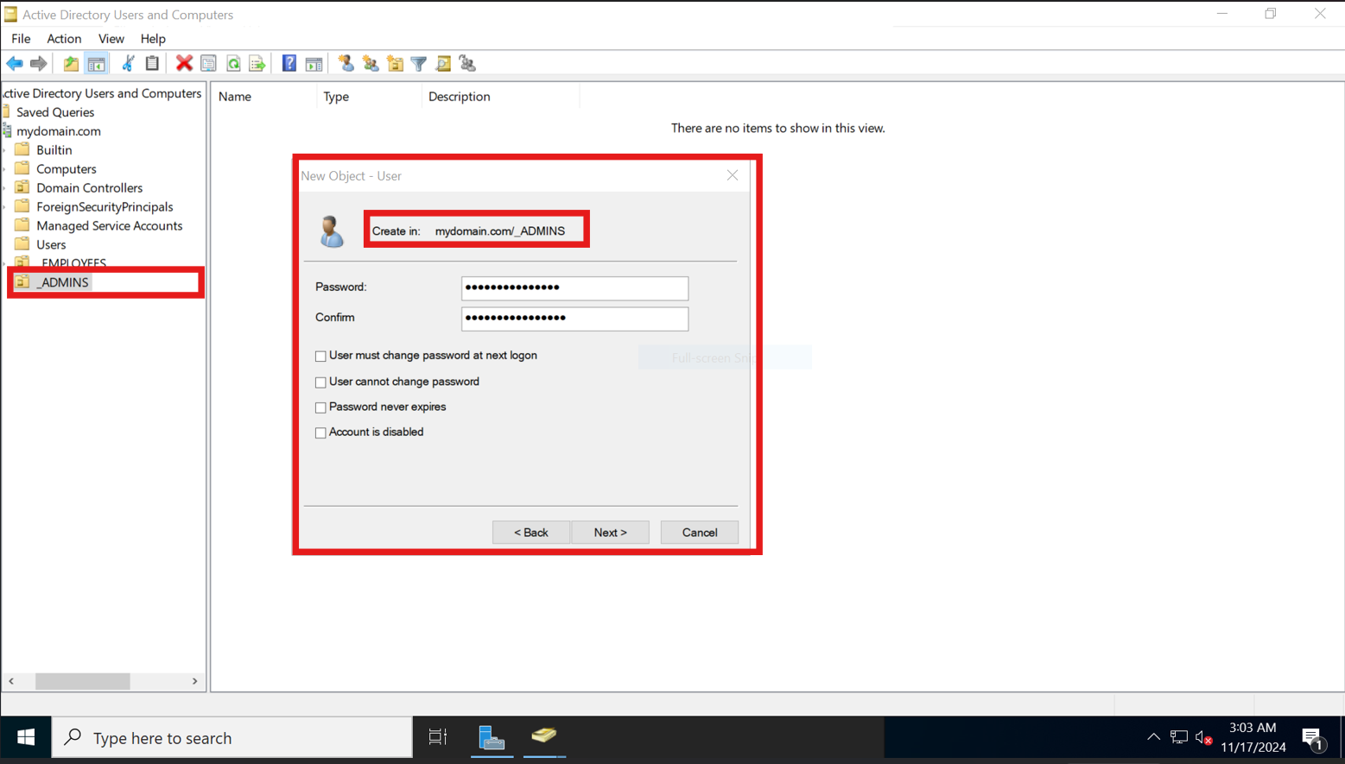Select the _EMPLOYEES organizational unit

point(73,263)
